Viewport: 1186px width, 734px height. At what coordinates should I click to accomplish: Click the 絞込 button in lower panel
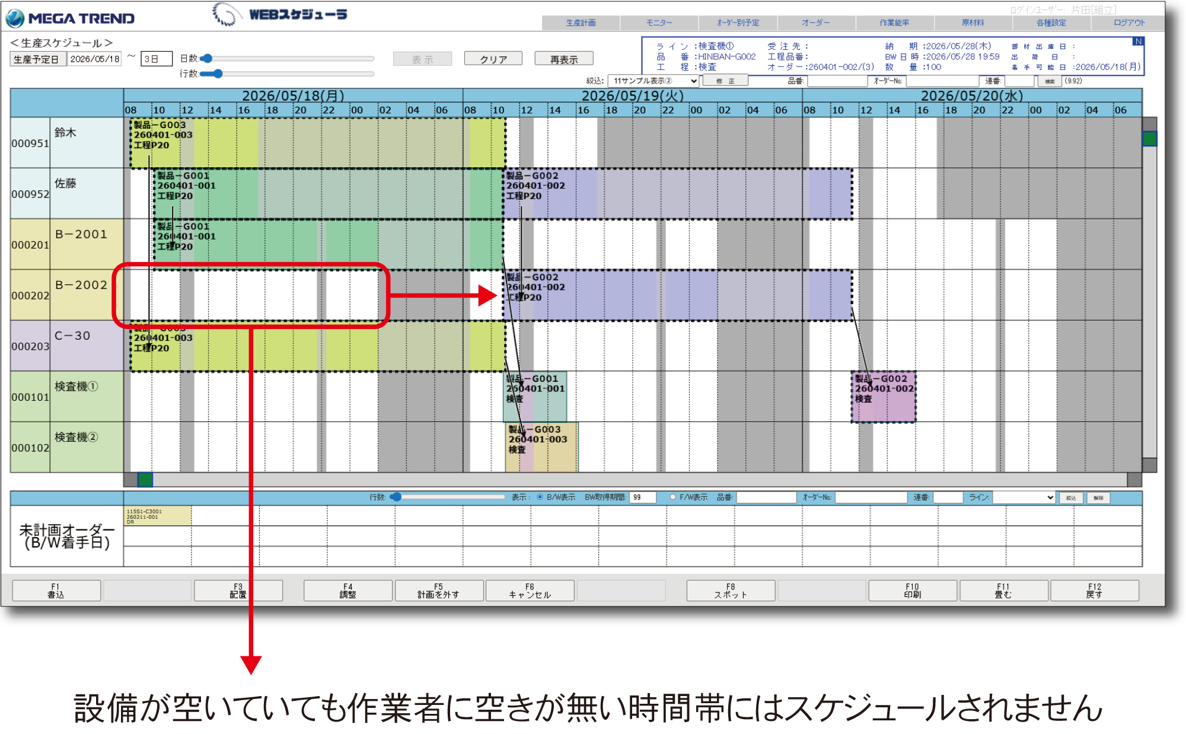1071,498
